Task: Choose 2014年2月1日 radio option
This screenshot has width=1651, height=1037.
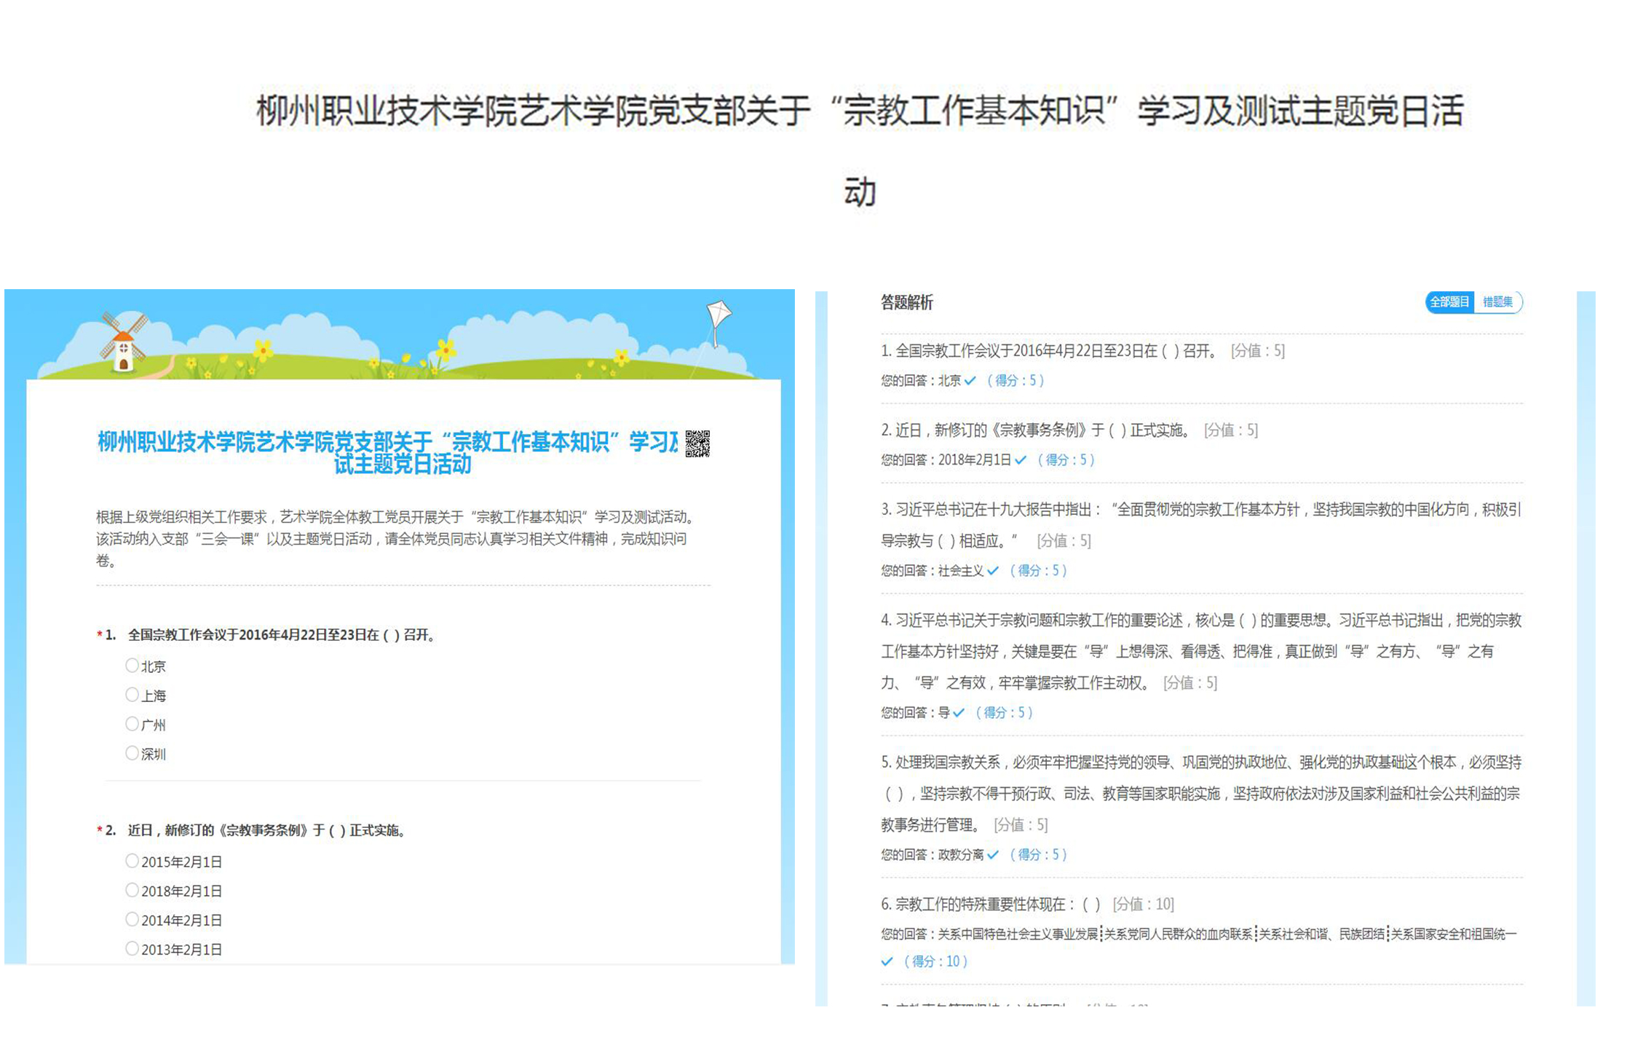Action: [x=132, y=920]
